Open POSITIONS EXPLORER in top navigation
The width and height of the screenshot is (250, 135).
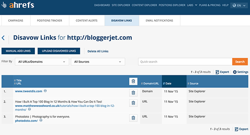click(x=172, y=5)
